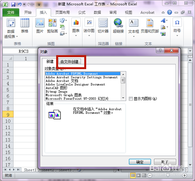Viewport: 195px width, 181px height.
Task: Expand the 图表 dropdown arrow
Action: click(76, 35)
